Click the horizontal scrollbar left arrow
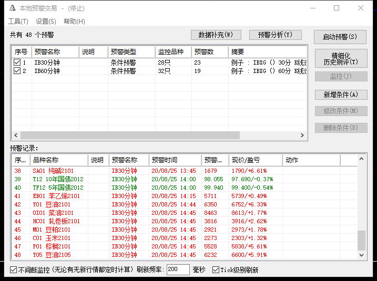The width and height of the screenshot is (377, 281). coord(16,136)
